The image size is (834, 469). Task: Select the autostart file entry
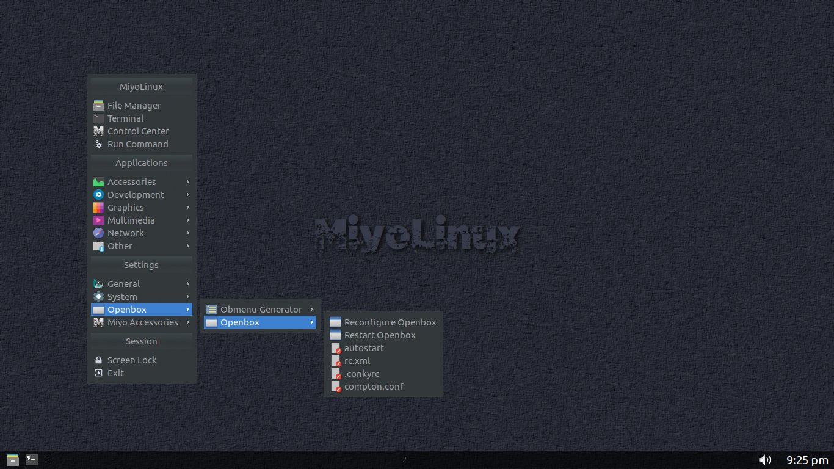(364, 347)
